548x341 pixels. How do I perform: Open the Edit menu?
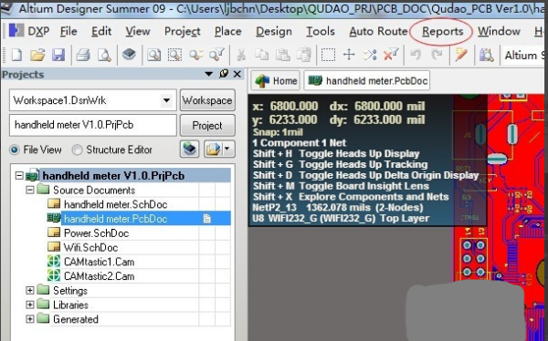click(101, 31)
